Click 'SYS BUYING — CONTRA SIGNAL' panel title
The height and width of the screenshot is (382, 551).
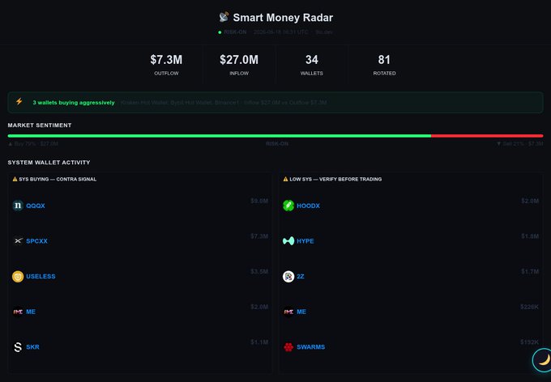(x=58, y=179)
